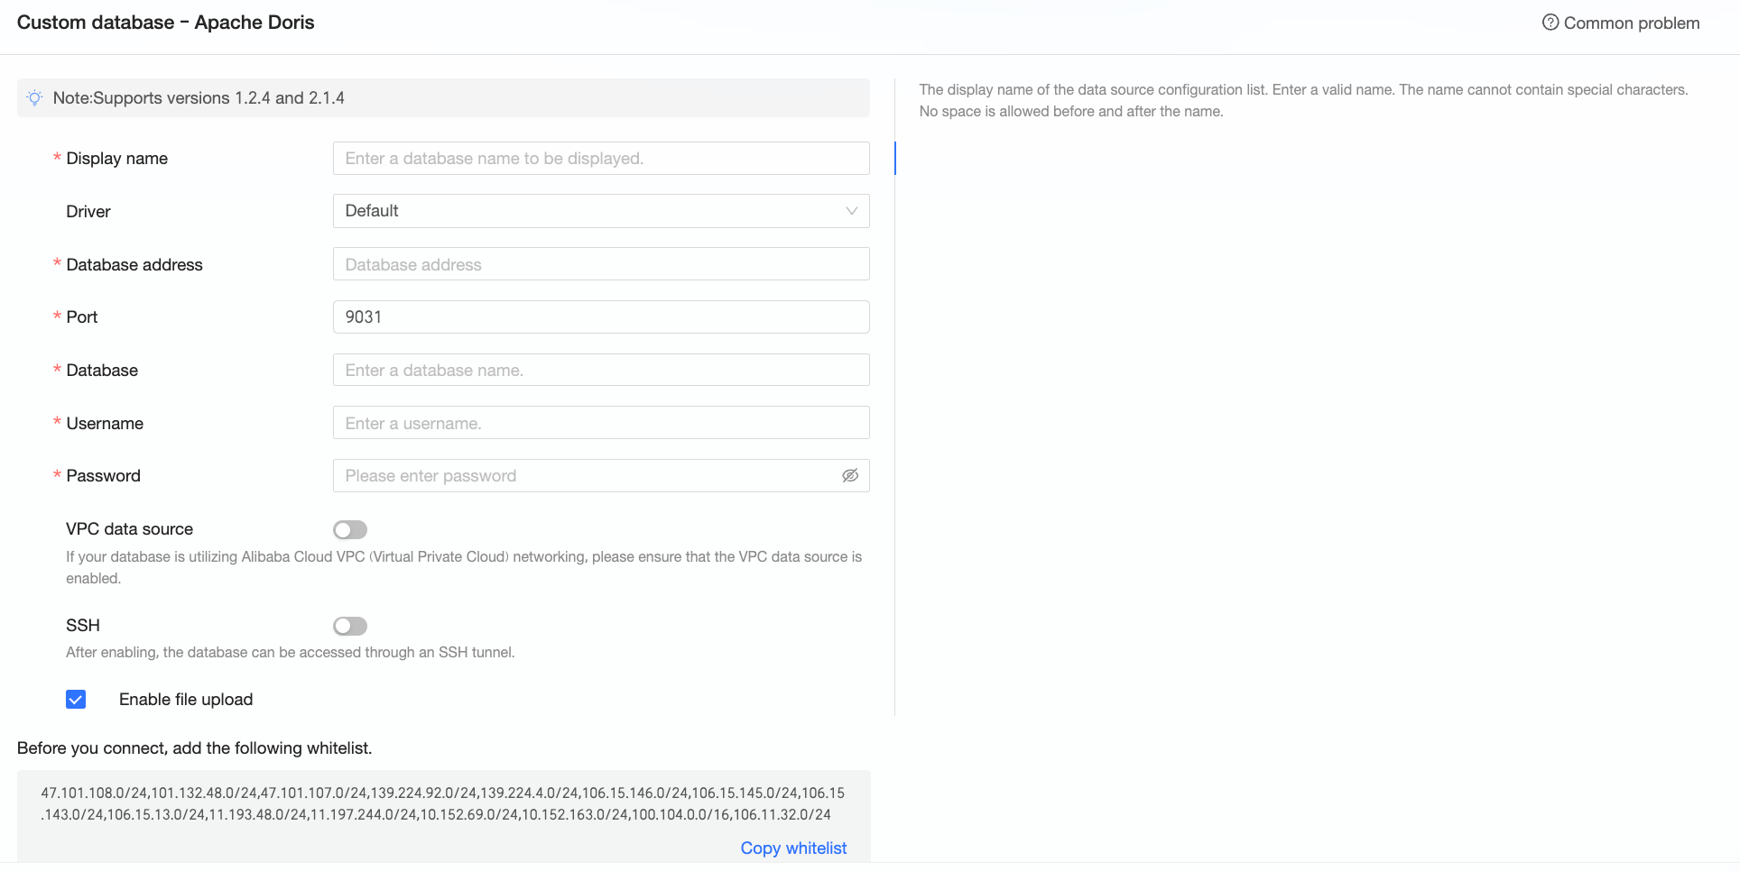The image size is (1740, 871).
Task: Click the 'Port' field label
Action: point(82,317)
